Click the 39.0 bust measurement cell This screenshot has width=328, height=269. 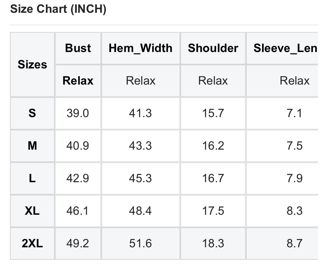78,113
